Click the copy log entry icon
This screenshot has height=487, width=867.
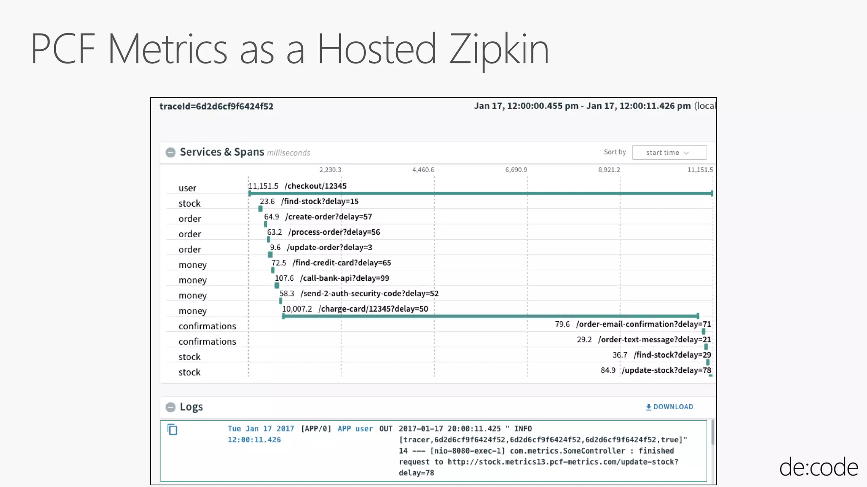coord(172,430)
